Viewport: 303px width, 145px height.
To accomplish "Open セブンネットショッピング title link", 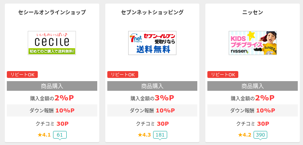I will pyautogui.click(x=152, y=12).
